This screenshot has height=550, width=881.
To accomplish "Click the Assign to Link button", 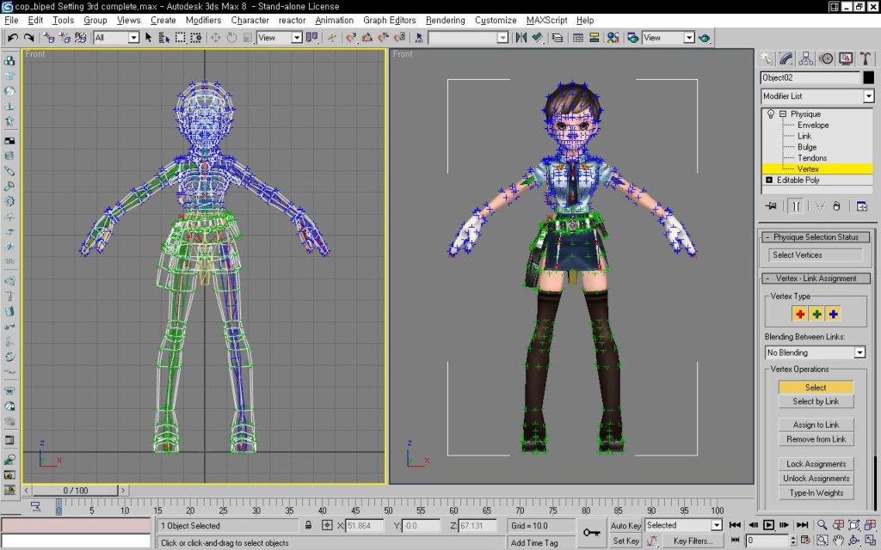I will coord(816,425).
